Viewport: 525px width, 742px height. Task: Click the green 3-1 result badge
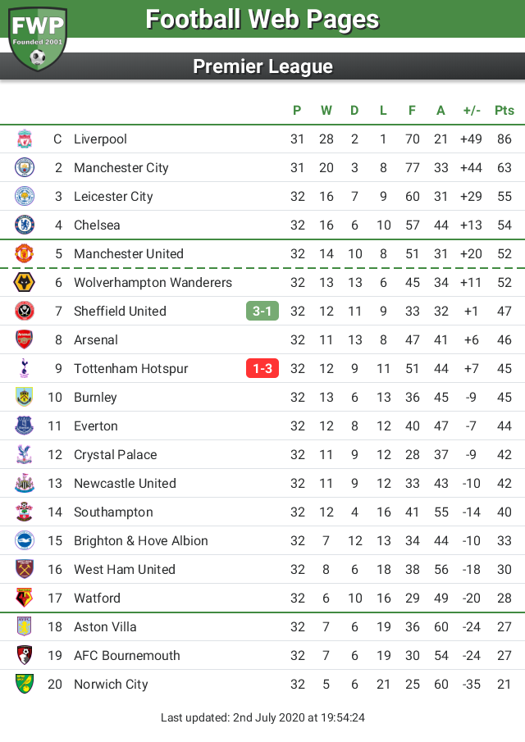[x=262, y=311]
